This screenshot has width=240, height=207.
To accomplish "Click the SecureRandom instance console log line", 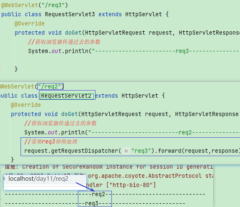I will (x=108, y=167).
